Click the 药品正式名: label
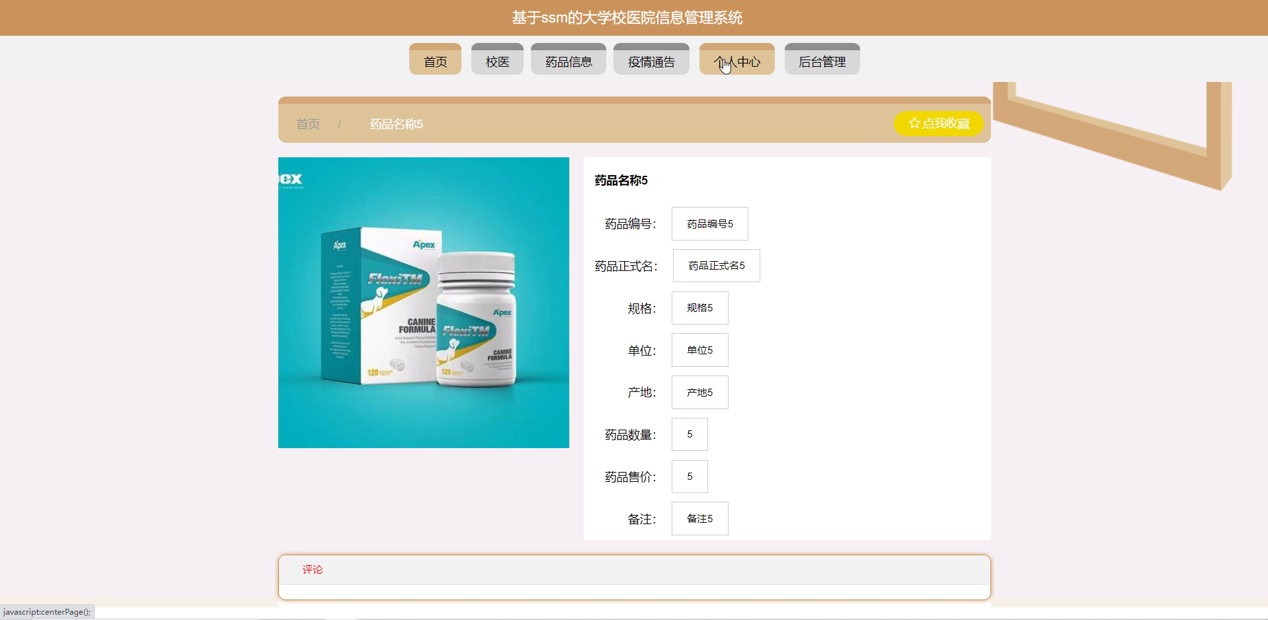1268x620 pixels. pyautogui.click(x=626, y=266)
